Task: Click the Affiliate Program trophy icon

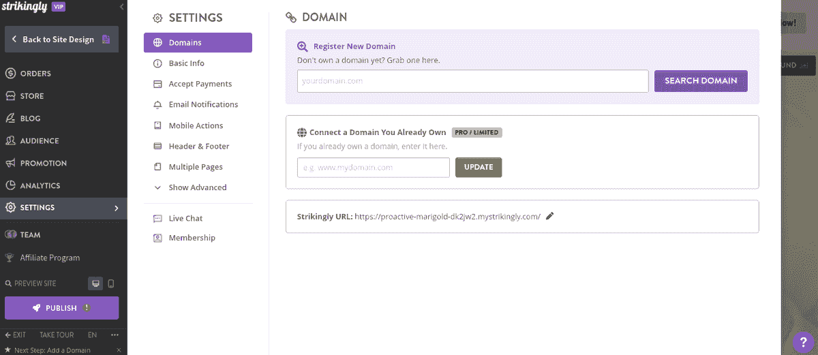Action: point(10,258)
